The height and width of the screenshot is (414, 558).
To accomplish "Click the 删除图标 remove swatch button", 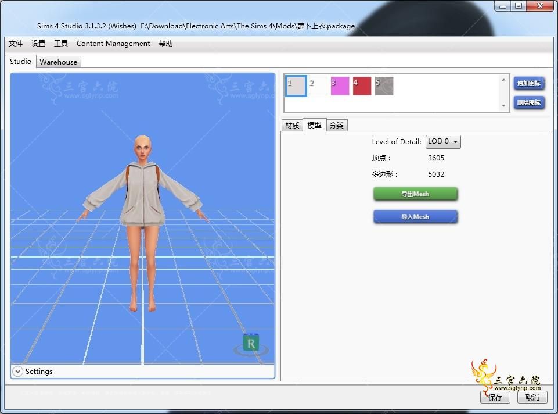I will pyautogui.click(x=529, y=102).
